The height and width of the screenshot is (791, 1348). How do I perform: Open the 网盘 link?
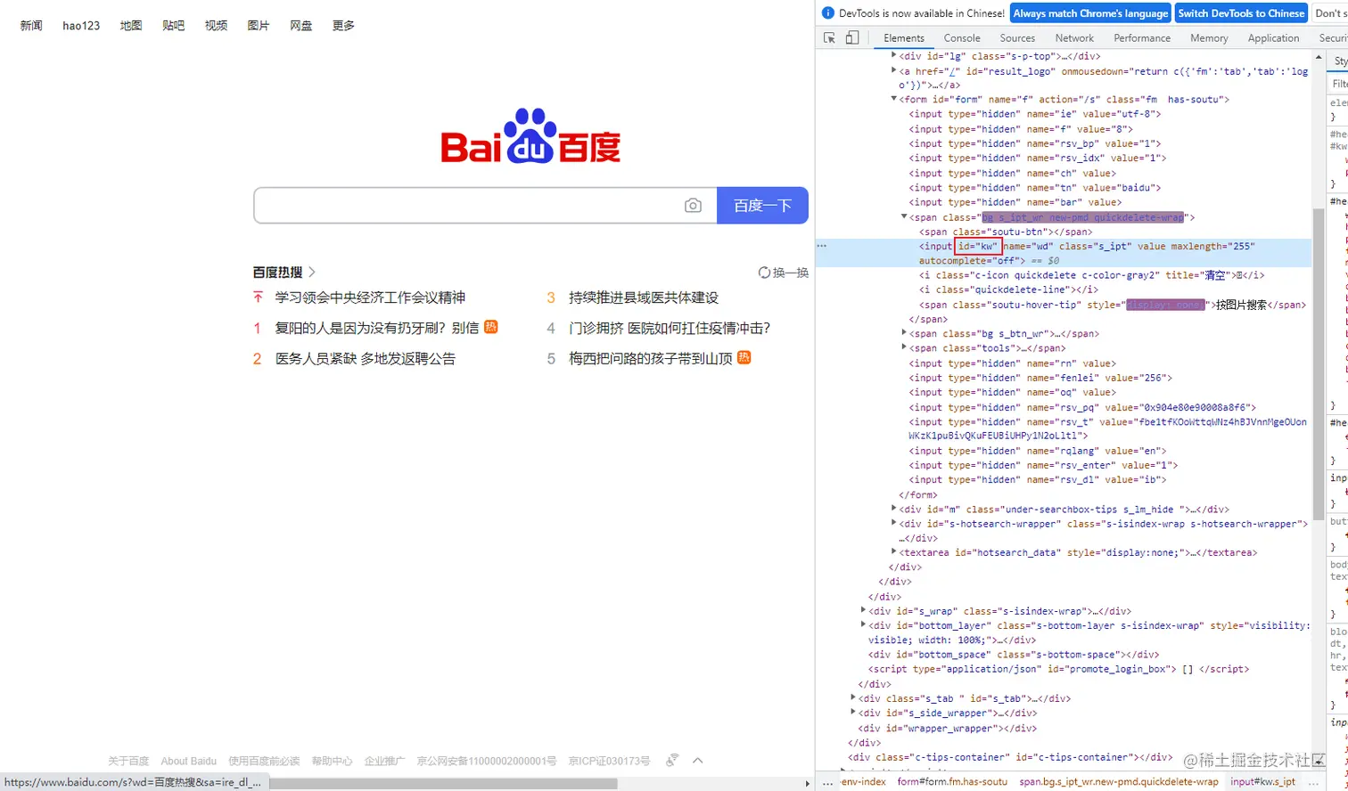point(301,25)
